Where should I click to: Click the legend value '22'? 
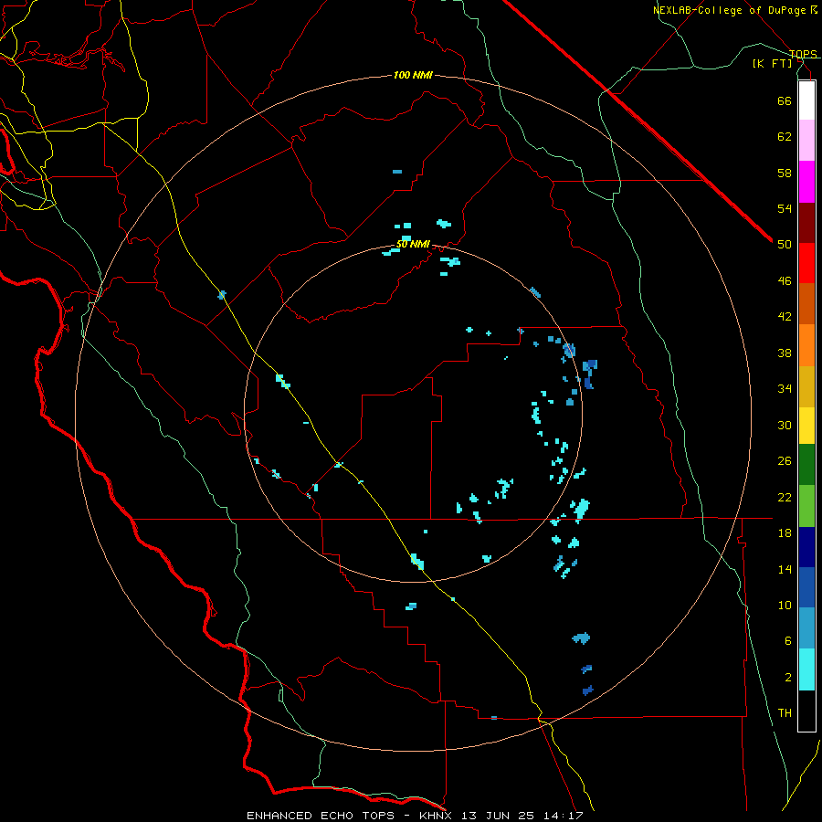pos(785,497)
